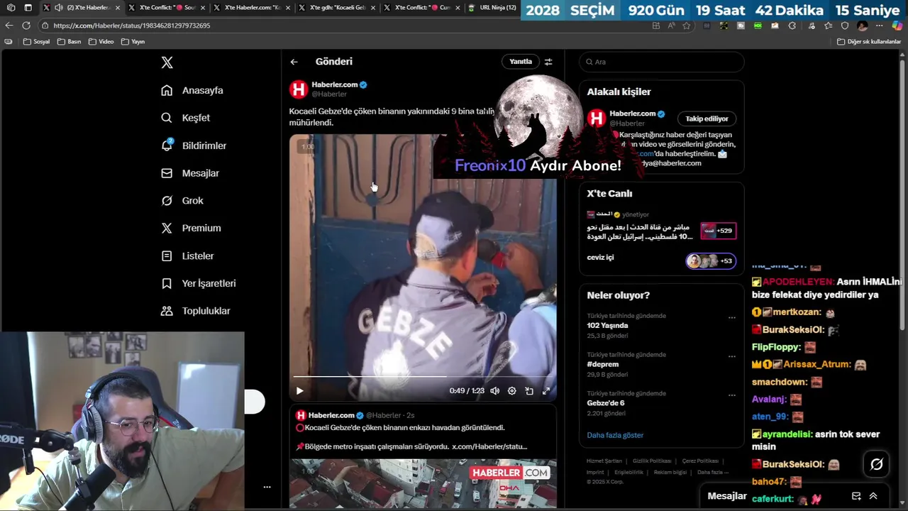
Task: Click the Ara search field
Action: pyautogui.click(x=662, y=62)
